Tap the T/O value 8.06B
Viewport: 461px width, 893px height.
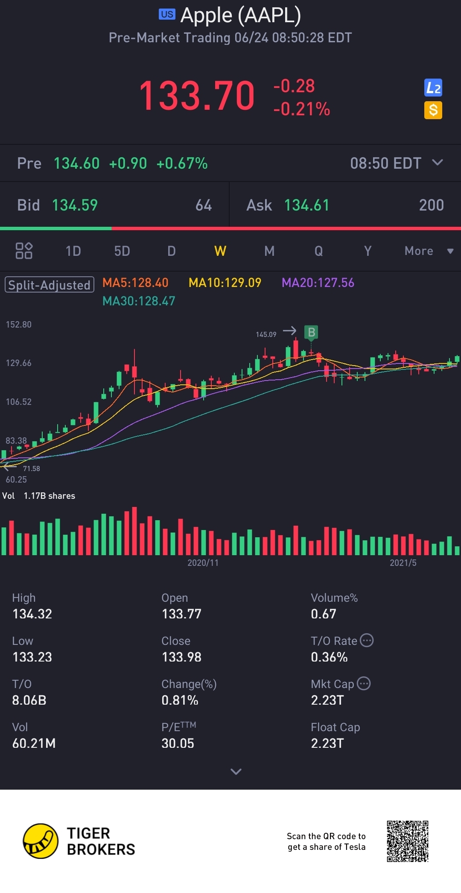coord(29,700)
